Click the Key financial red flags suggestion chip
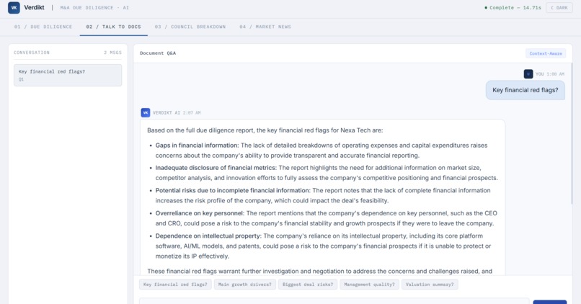 pos(175,285)
